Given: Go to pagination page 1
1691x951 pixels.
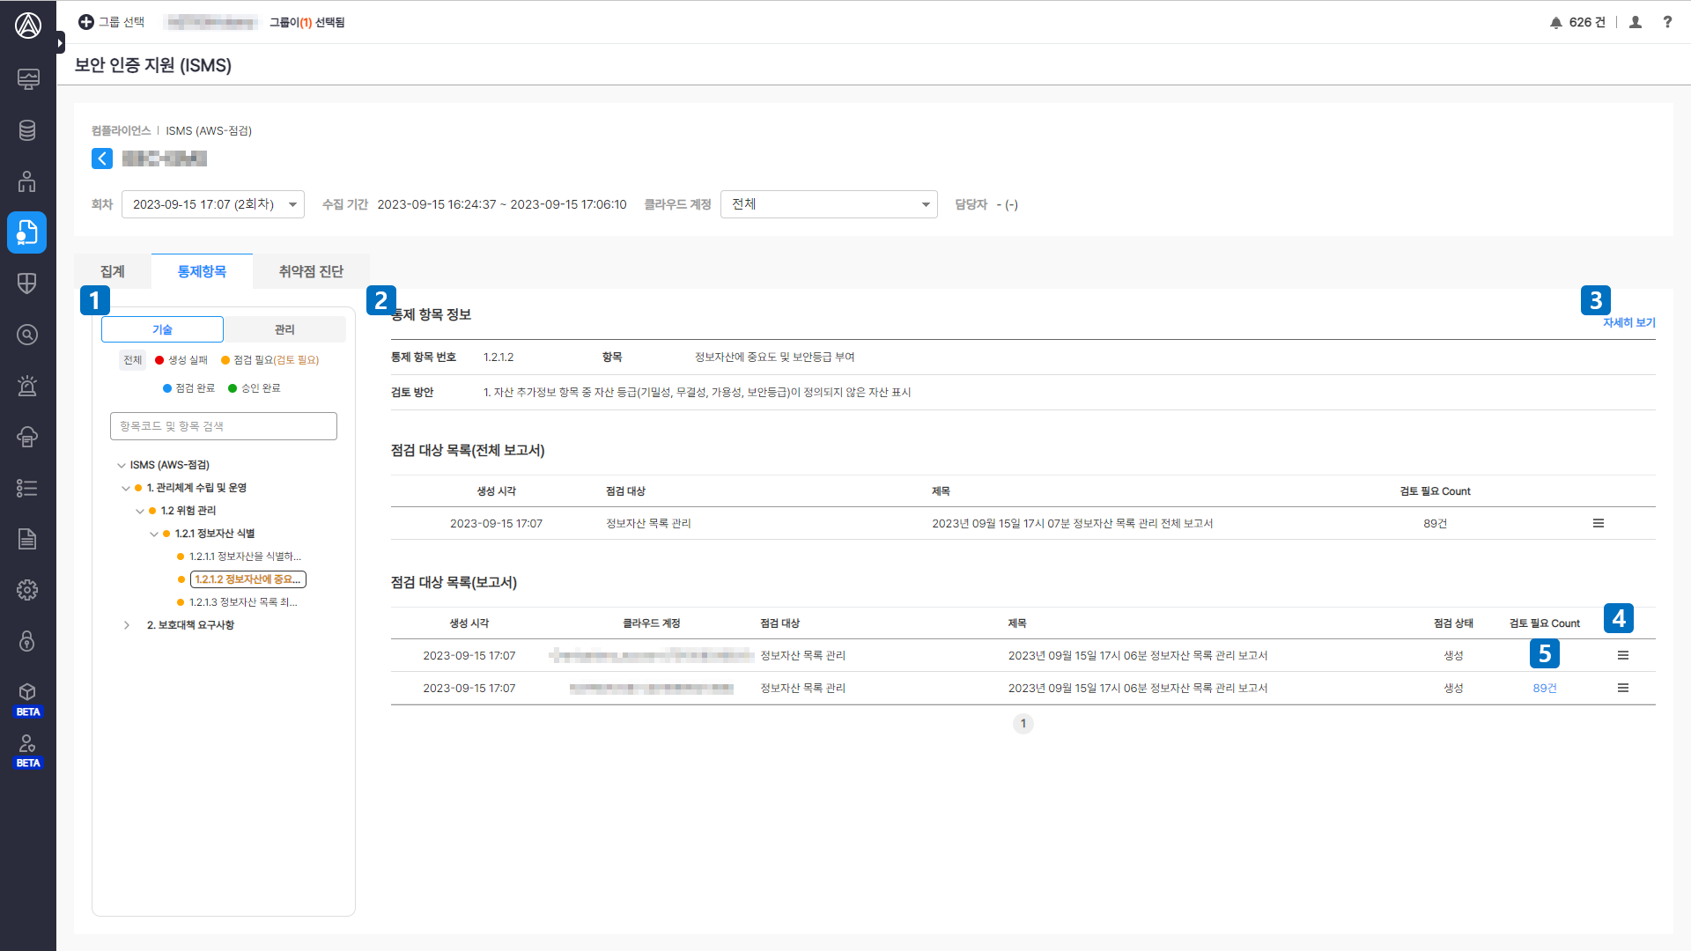Looking at the screenshot, I should coord(1023,724).
